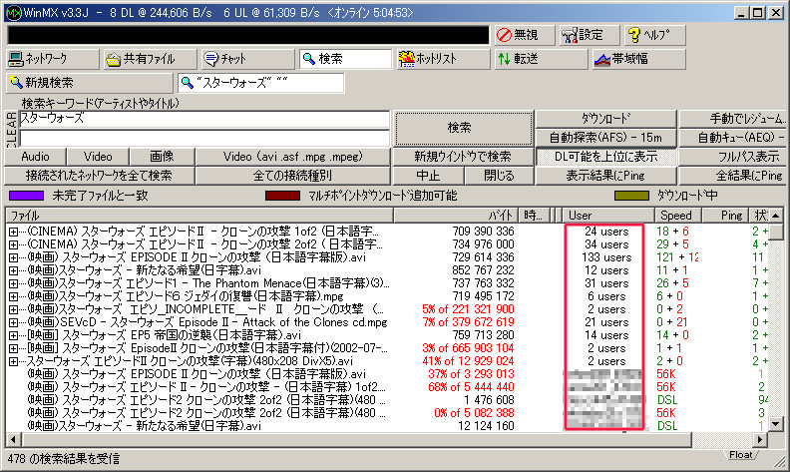
Task: Select the Search (検索) tab
Action: coord(345,59)
